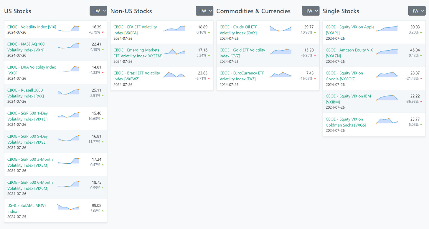Click the VXAPL Apple sparkline chart
The height and width of the screenshot is (229, 429).
[x=387, y=28]
